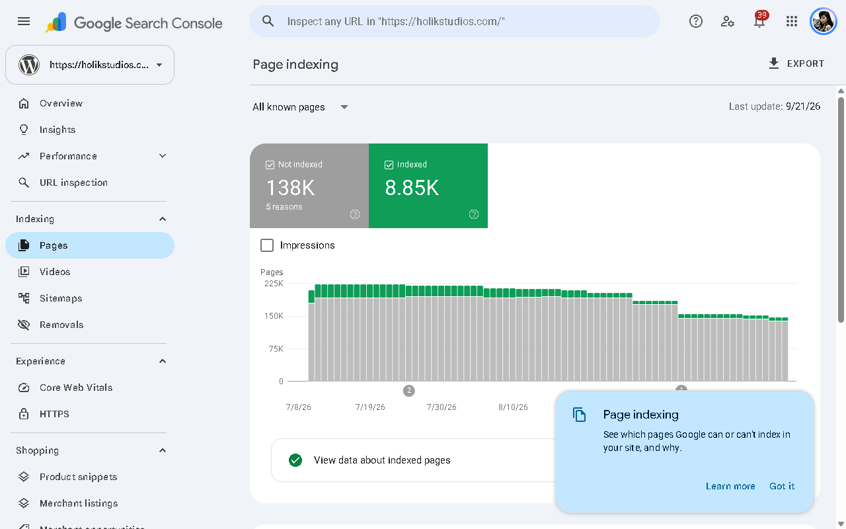Collapse the Indexing section
846x529 pixels.
[x=163, y=219]
